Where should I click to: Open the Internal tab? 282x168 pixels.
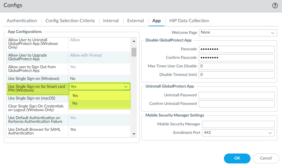click(x=111, y=20)
